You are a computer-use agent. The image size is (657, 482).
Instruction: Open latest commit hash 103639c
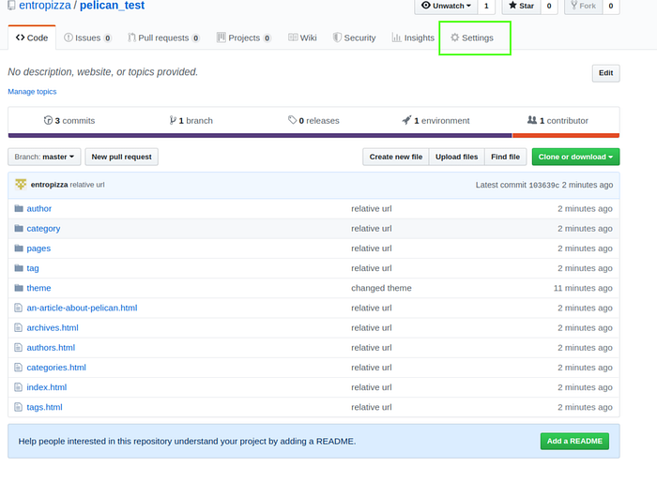point(543,185)
